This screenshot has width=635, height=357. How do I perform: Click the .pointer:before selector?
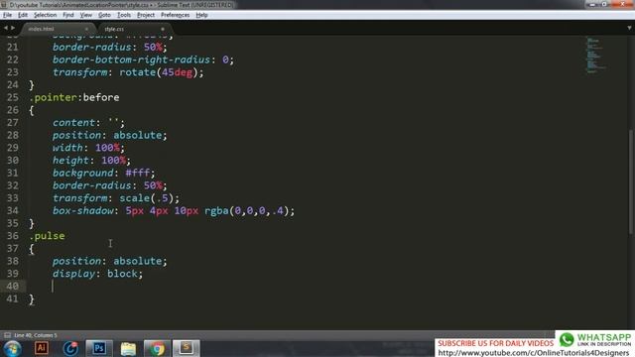(x=74, y=97)
